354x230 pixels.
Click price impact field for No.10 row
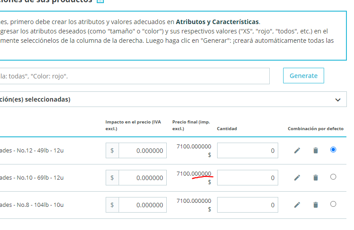143,178
